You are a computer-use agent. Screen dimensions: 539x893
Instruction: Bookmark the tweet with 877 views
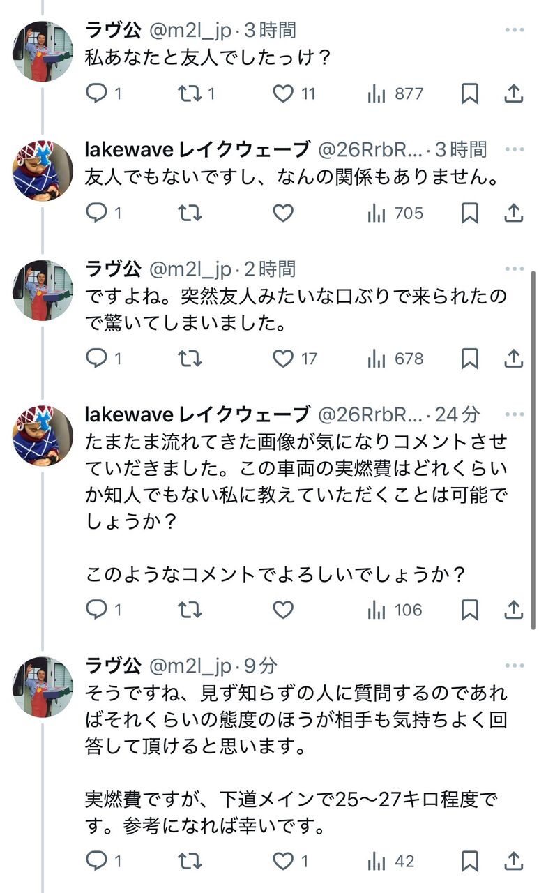470,93
